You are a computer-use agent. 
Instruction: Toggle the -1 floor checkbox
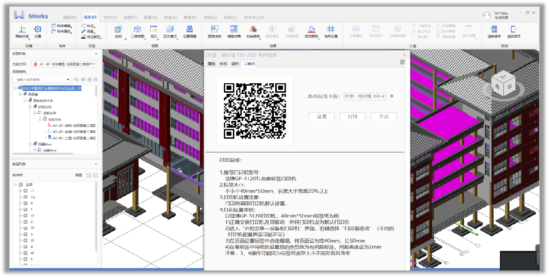click(x=25, y=191)
